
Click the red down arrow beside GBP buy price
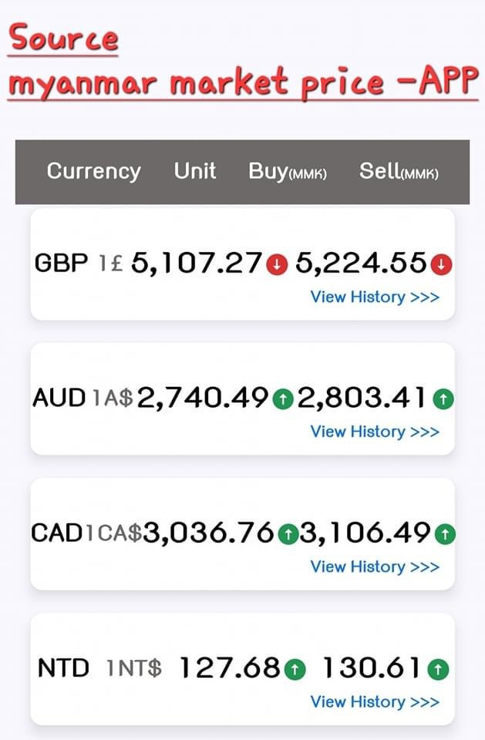click(277, 264)
